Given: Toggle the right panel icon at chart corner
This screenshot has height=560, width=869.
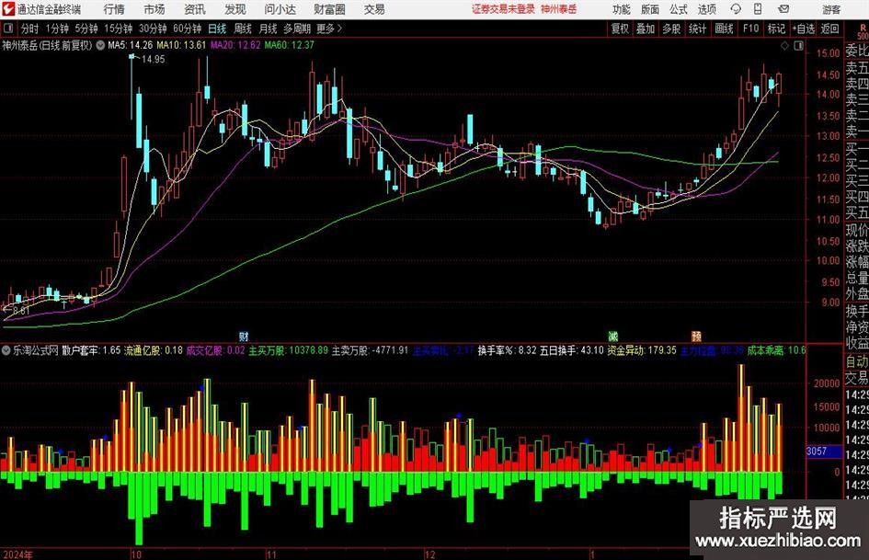Looking at the screenshot, I should click(x=798, y=46).
